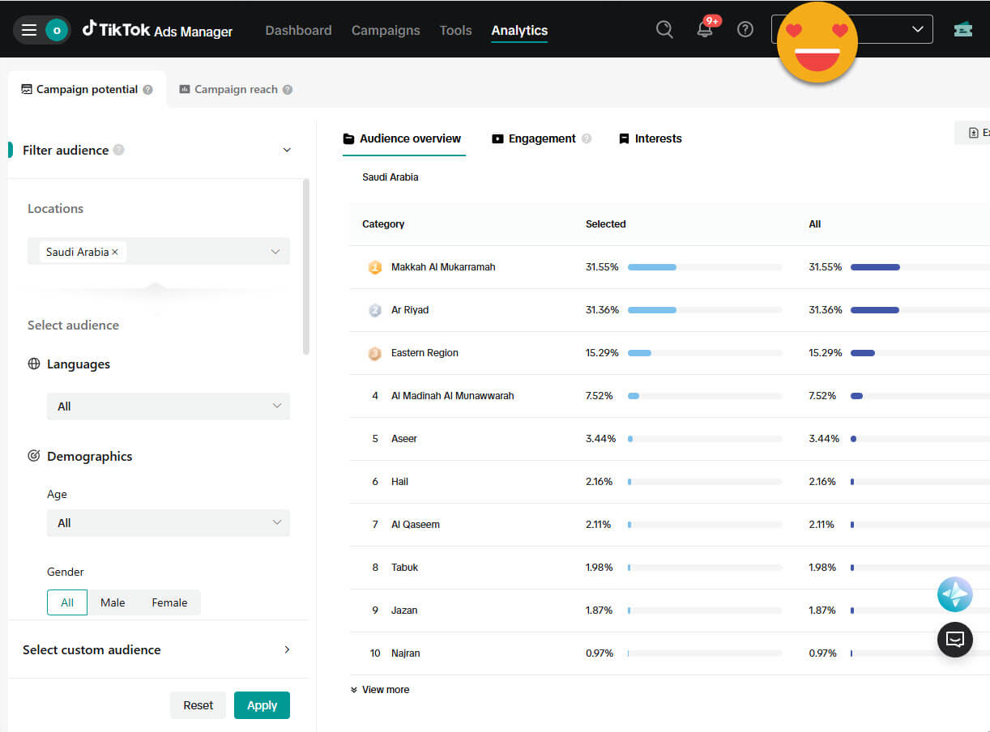Click the info icon beside Campaign potential
Image resolution: width=990 pixels, height=732 pixels.
click(x=147, y=90)
